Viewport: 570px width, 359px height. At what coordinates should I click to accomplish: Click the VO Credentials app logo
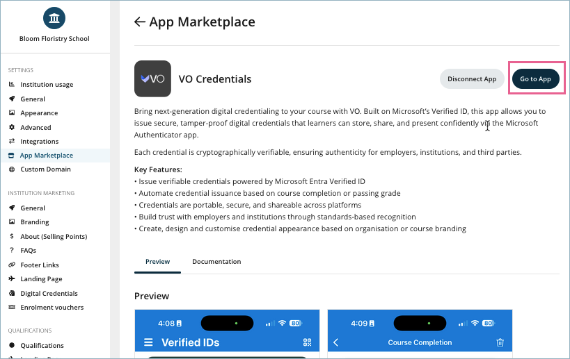pos(152,78)
